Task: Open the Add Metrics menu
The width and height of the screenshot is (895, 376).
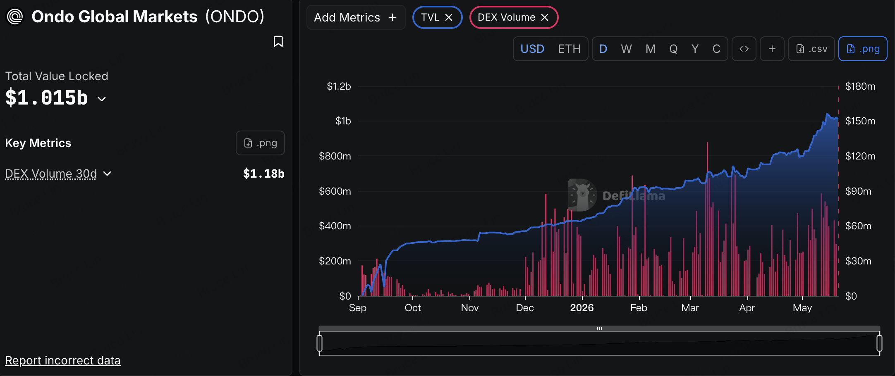Action: pyautogui.click(x=356, y=17)
